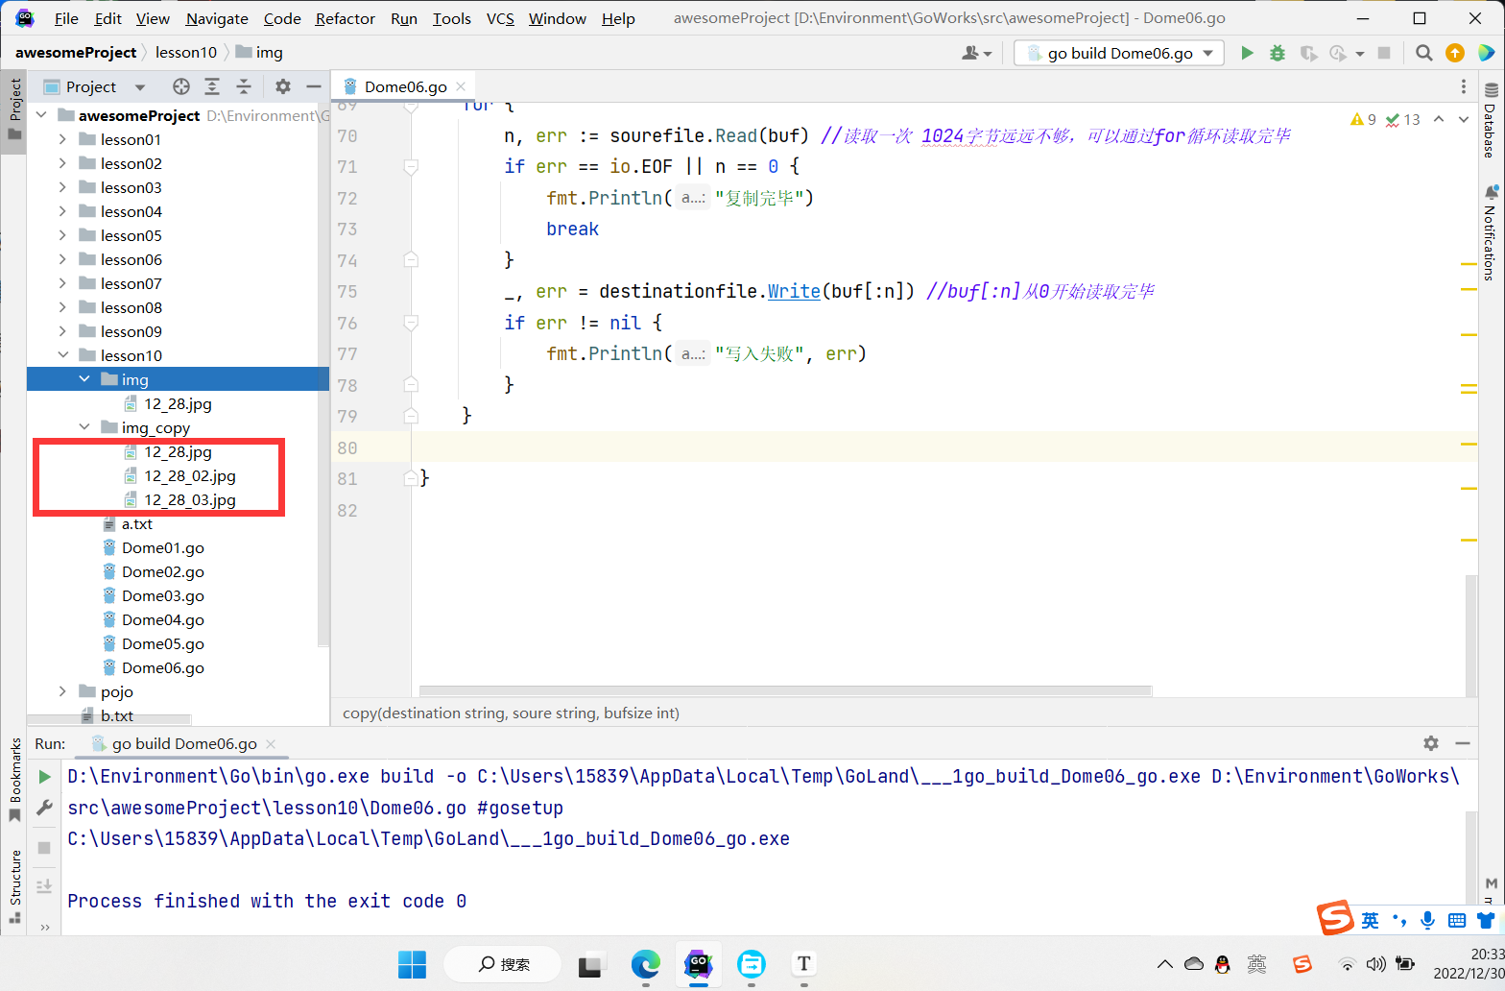Click awesomeProject breadcrumb

[x=76, y=53]
